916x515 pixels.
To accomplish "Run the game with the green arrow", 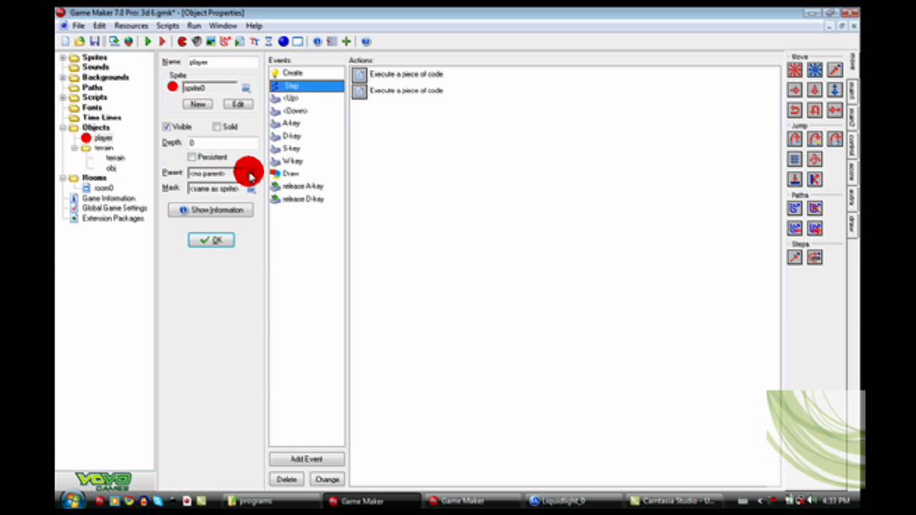I will [147, 41].
